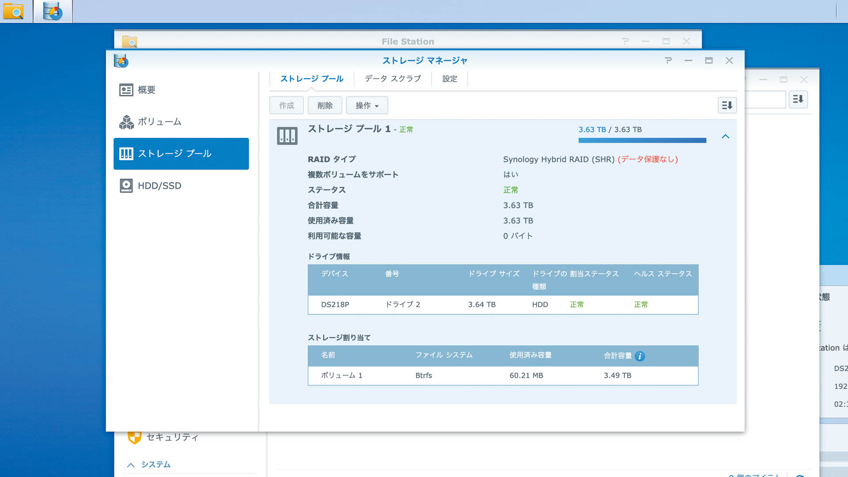Click the sort order icon in Storage Manager
Image resolution: width=848 pixels, height=477 pixels.
point(727,105)
